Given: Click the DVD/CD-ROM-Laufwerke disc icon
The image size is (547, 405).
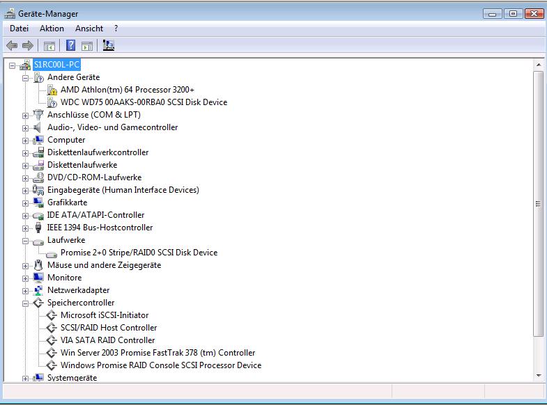Looking at the screenshot, I should click(x=38, y=177).
